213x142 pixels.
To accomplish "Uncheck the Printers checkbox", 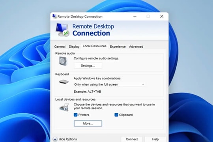I will (75, 115).
